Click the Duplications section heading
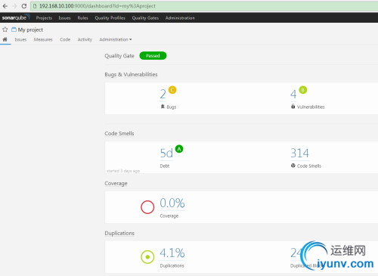Screen dimensions: 378x276 tap(119, 233)
